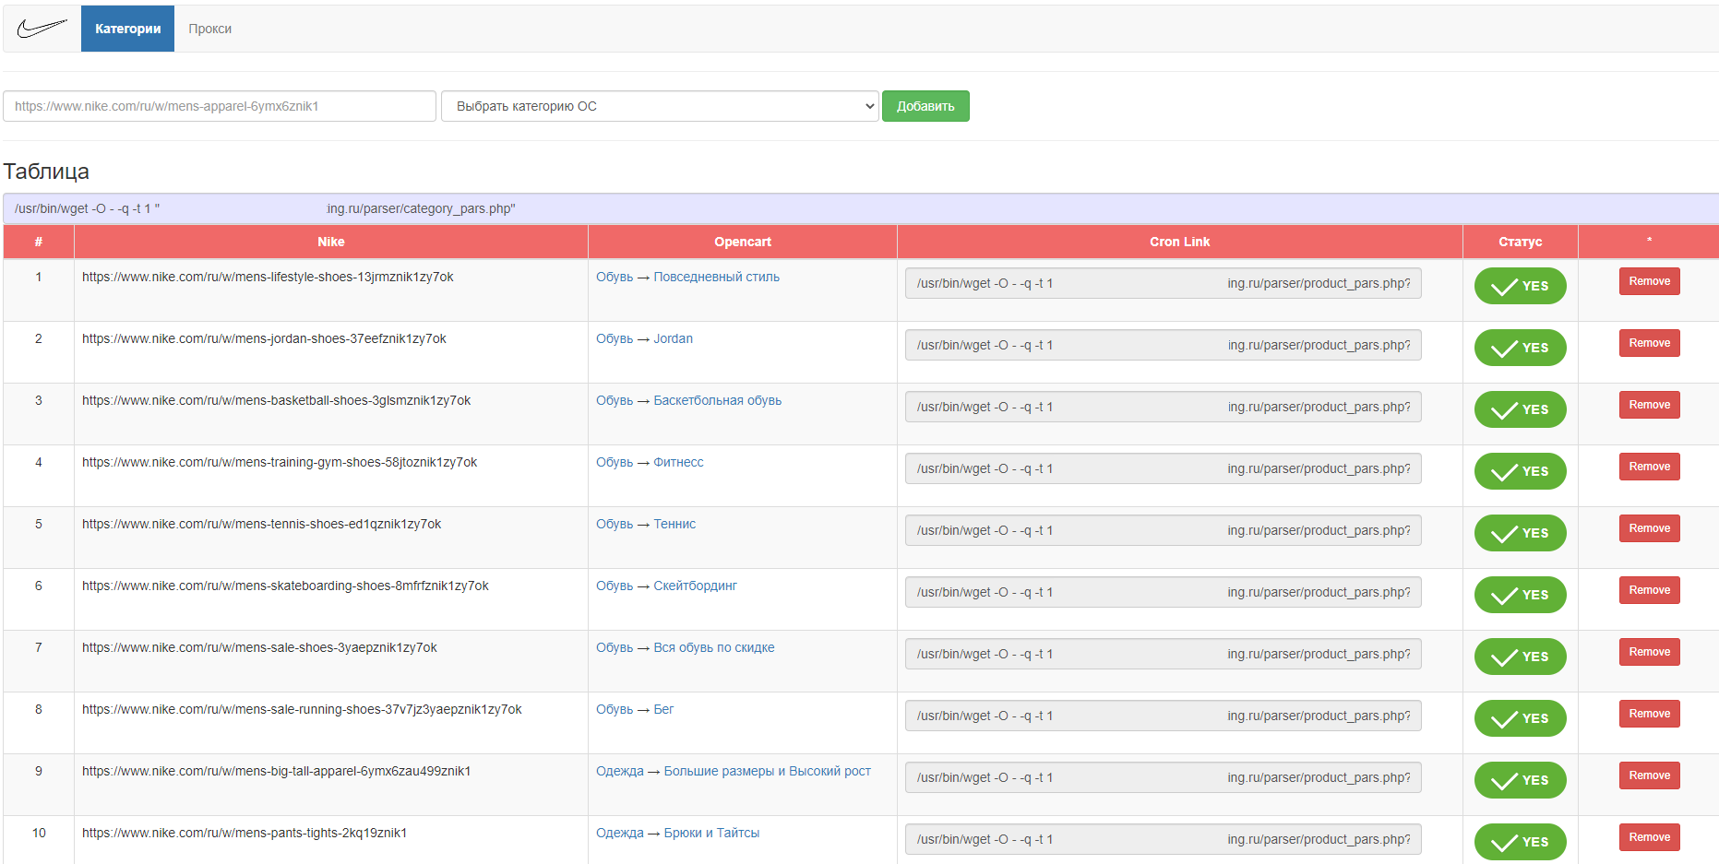The image size is (1719, 864).
Task: Remove the mens-sale-running-shoes row
Action: (x=1649, y=714)
